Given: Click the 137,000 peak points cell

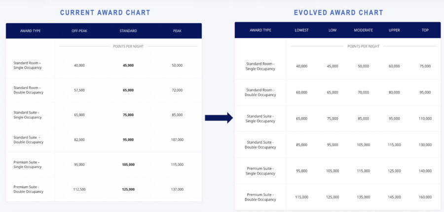Looking at the screenshot, I should [x=177, y=189].
